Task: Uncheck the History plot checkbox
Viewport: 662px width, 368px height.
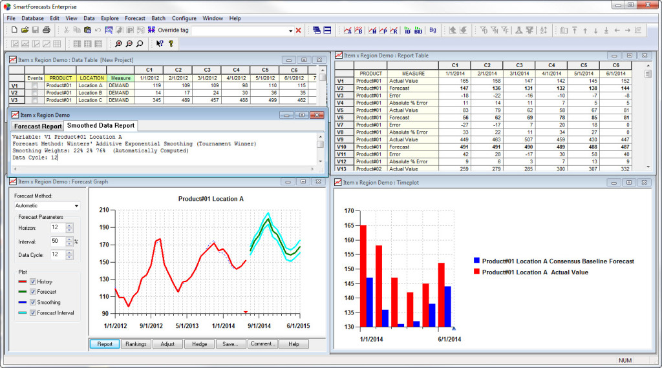Action: point(33,282)
